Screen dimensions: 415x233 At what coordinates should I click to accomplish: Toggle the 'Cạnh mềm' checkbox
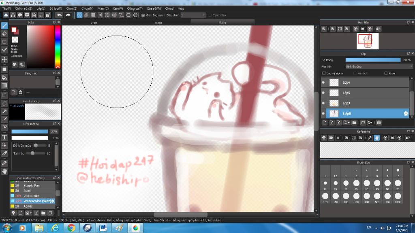210,15
